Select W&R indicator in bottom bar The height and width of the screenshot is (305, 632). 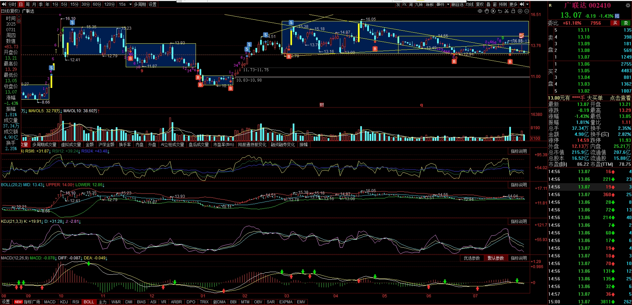(116, 302)
